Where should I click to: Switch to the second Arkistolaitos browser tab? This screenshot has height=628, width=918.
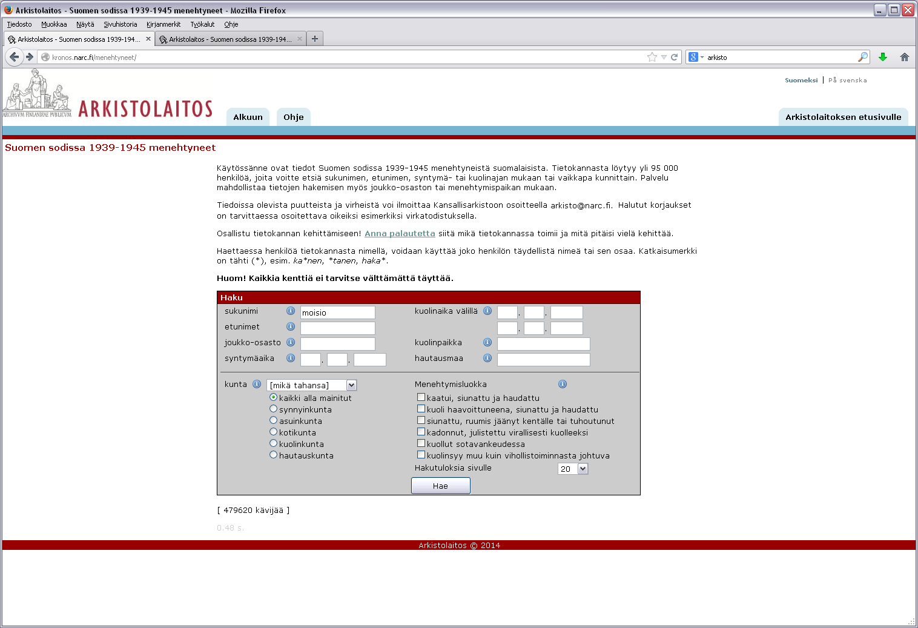click(230, 39)
